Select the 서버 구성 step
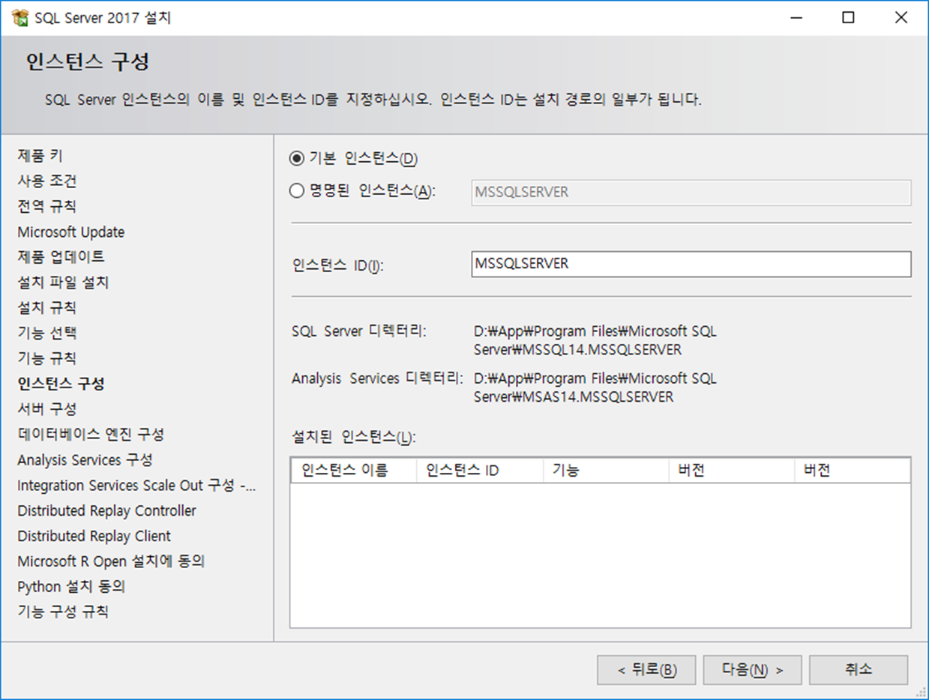This screenshot has height=700, width=929. point(47,409)
